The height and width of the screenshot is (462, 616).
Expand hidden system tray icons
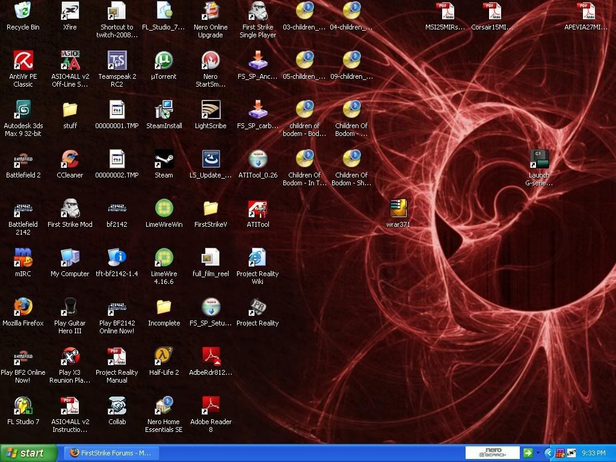549,453
